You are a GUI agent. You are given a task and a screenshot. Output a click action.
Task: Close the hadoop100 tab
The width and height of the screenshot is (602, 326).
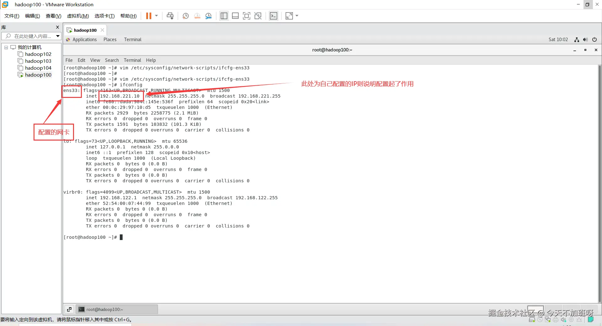pos(102,30)
